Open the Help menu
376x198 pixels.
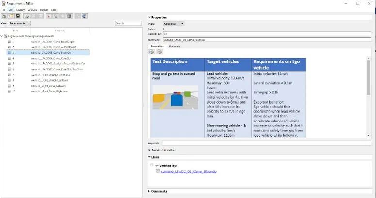click(54, 10)
